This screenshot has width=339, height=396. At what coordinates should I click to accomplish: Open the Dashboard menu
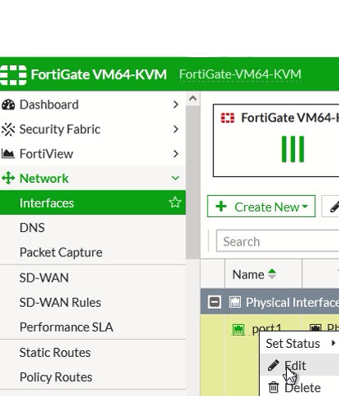click(x=93, y=105)
